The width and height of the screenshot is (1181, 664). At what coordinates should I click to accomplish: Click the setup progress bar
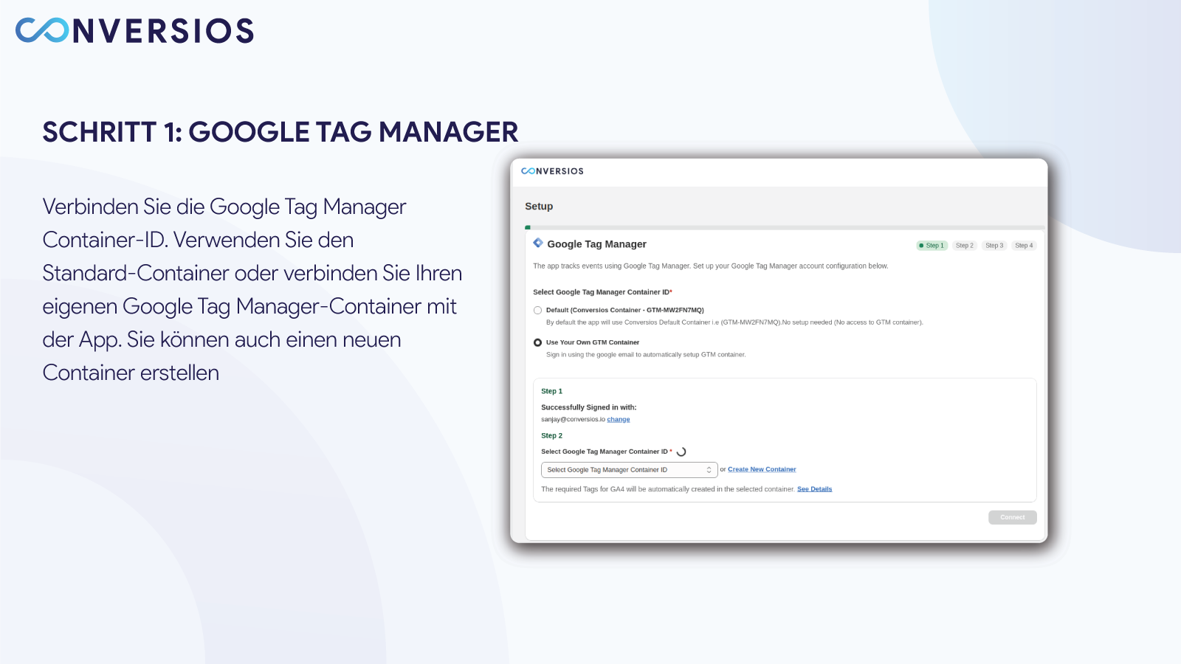pos(785,227)
